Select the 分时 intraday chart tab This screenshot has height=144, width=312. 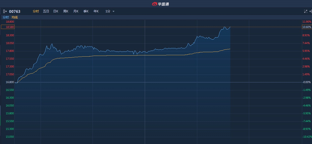point(36,11)
